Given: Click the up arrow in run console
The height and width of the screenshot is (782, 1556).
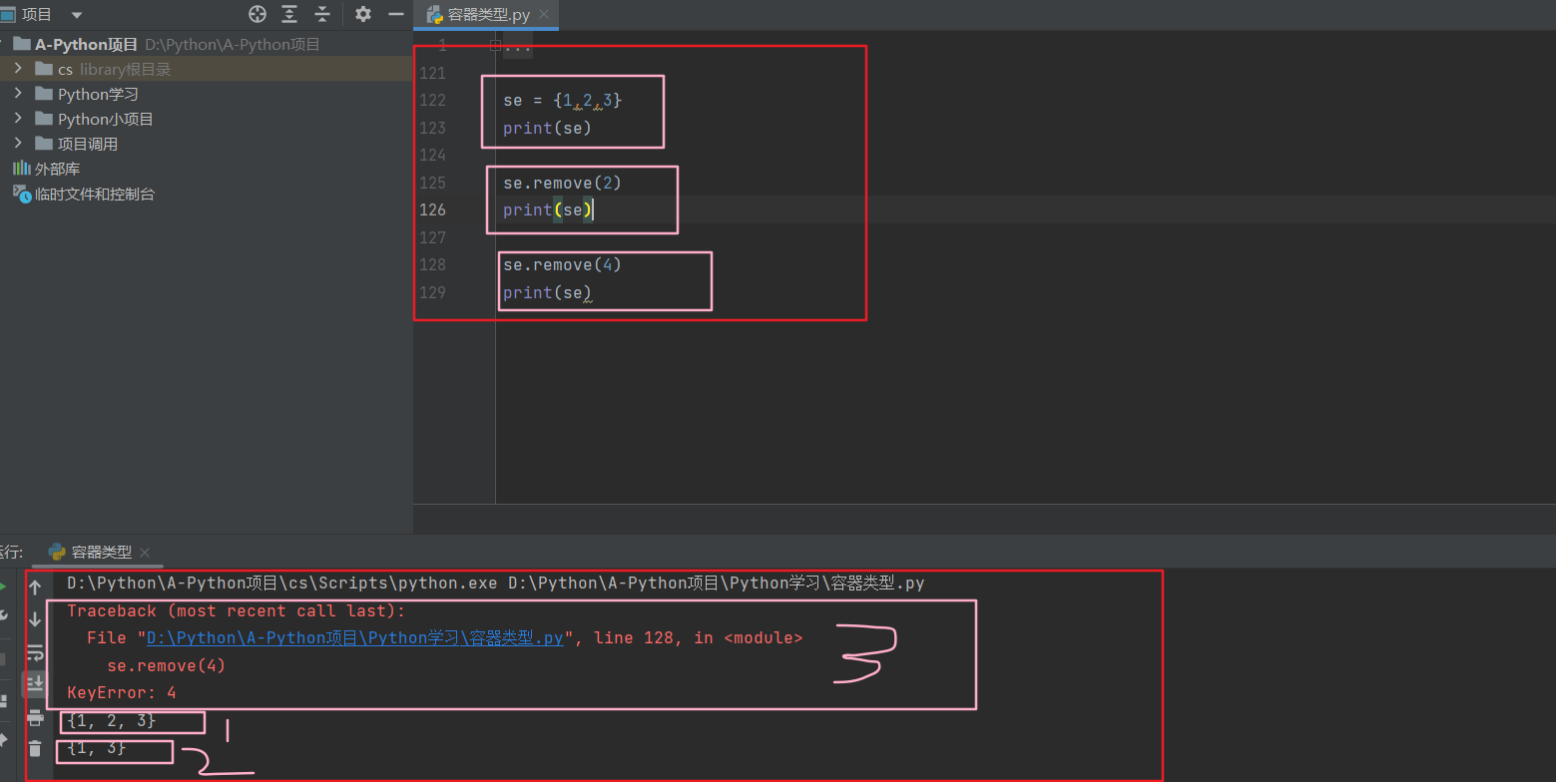Looking at the screenshot, I should pos(35,587).
